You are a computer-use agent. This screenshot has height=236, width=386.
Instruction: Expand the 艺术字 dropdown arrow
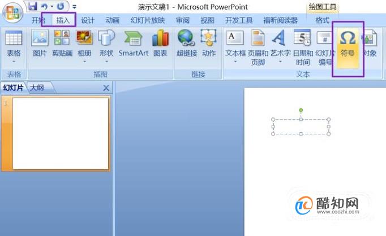coord(280,62)
